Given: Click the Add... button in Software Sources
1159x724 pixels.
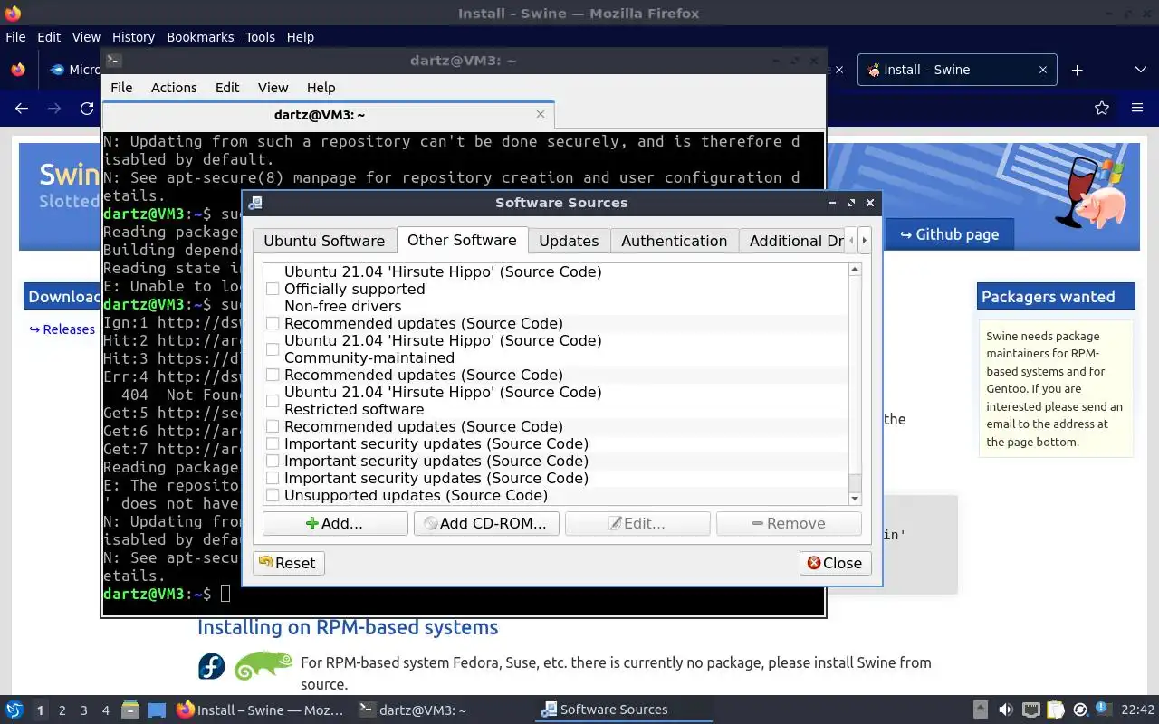Looking at the screenshot, I should pyautogui.click(x=335, y=523).
